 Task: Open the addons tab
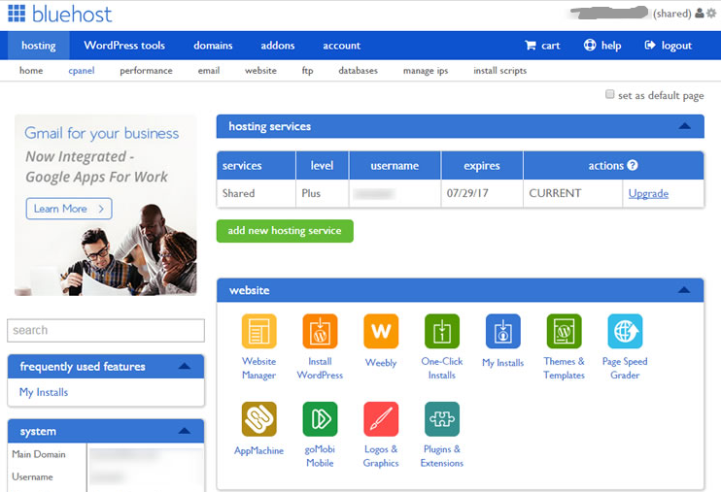pos(278,46)
